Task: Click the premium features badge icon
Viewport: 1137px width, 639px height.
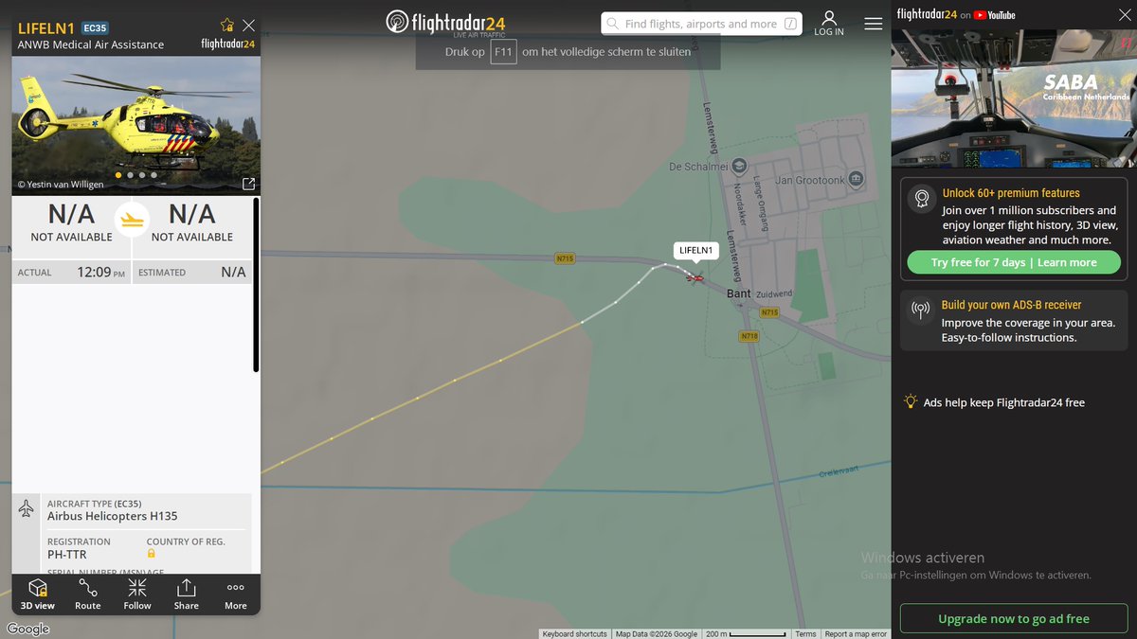Action: click(x=920, y=198)
